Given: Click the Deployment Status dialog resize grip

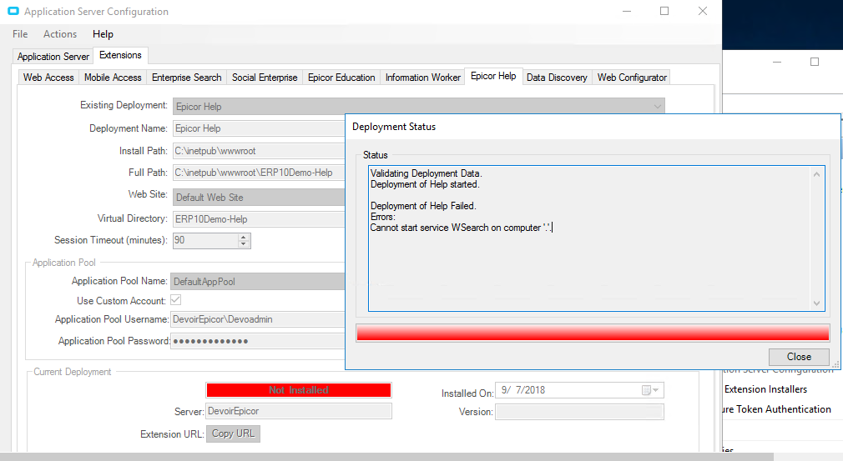Looking at the screenshot, I should [x=835, y=364].
